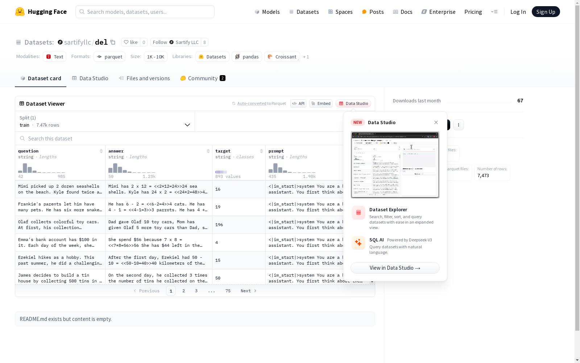The height and width of the screenshot is (363, 580).
Task: Open Datasets in the top navigation
Action: (304, 12)
